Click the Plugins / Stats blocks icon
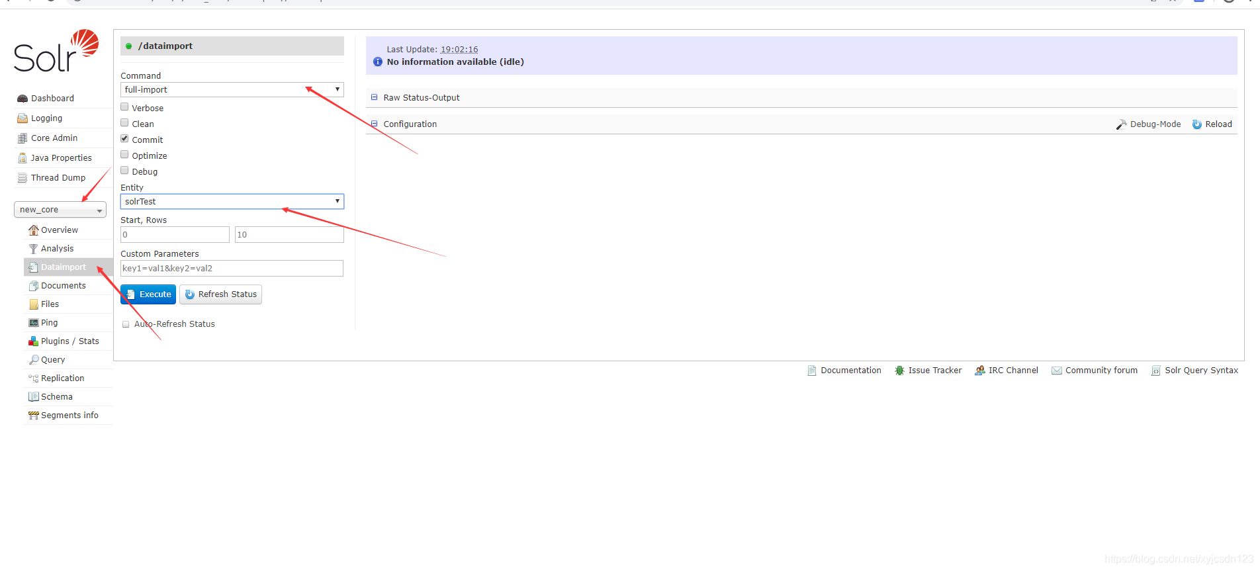 [33, 341]
